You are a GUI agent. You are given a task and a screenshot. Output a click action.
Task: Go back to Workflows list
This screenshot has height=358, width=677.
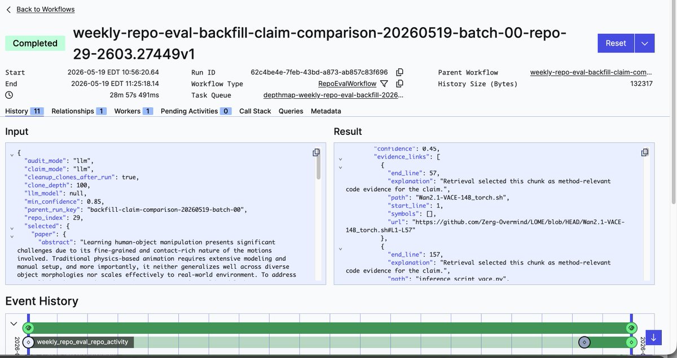[45, 9]
